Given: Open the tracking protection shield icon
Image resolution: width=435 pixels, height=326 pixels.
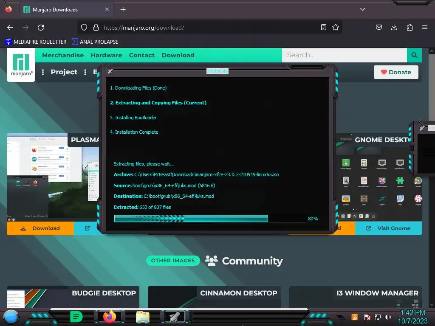Looking at the screenshot, I should [84, 27].
